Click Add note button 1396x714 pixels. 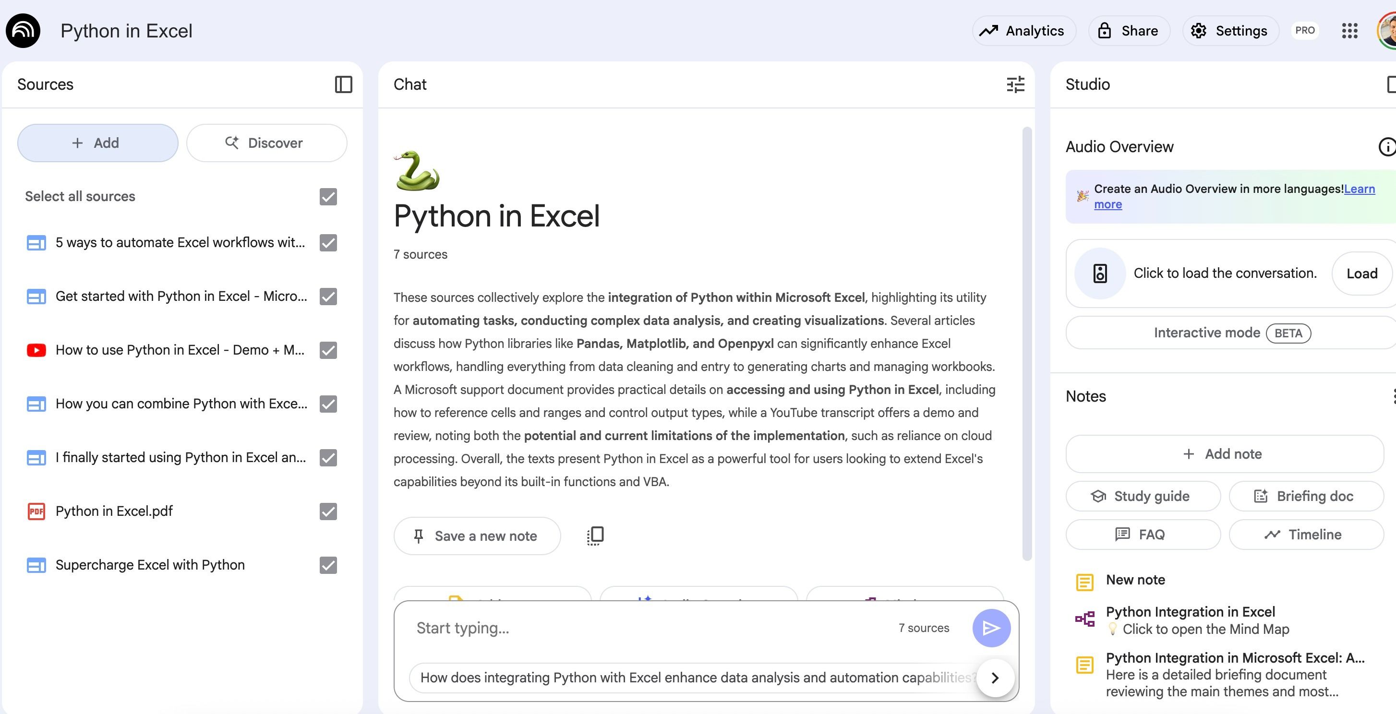tap(1224, 454)
